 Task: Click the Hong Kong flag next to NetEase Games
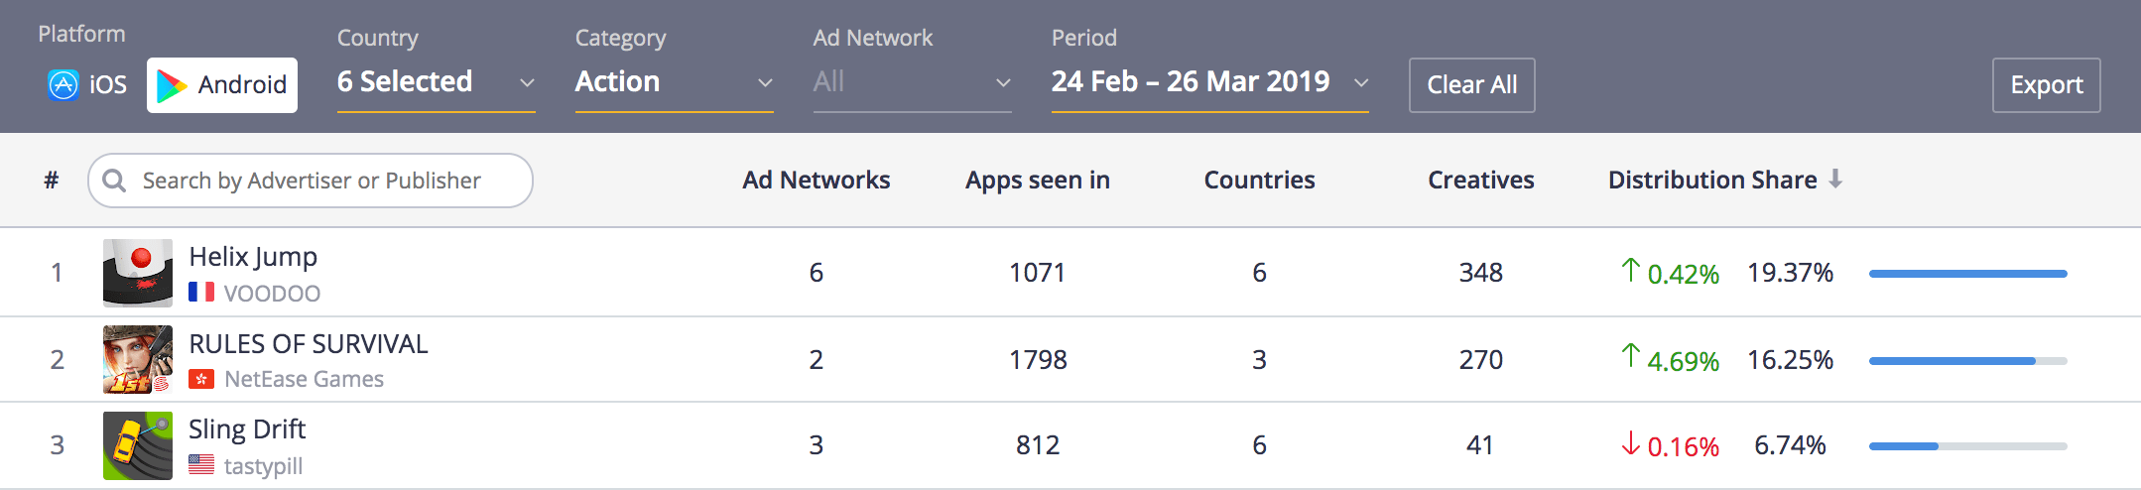coord(201,379)
